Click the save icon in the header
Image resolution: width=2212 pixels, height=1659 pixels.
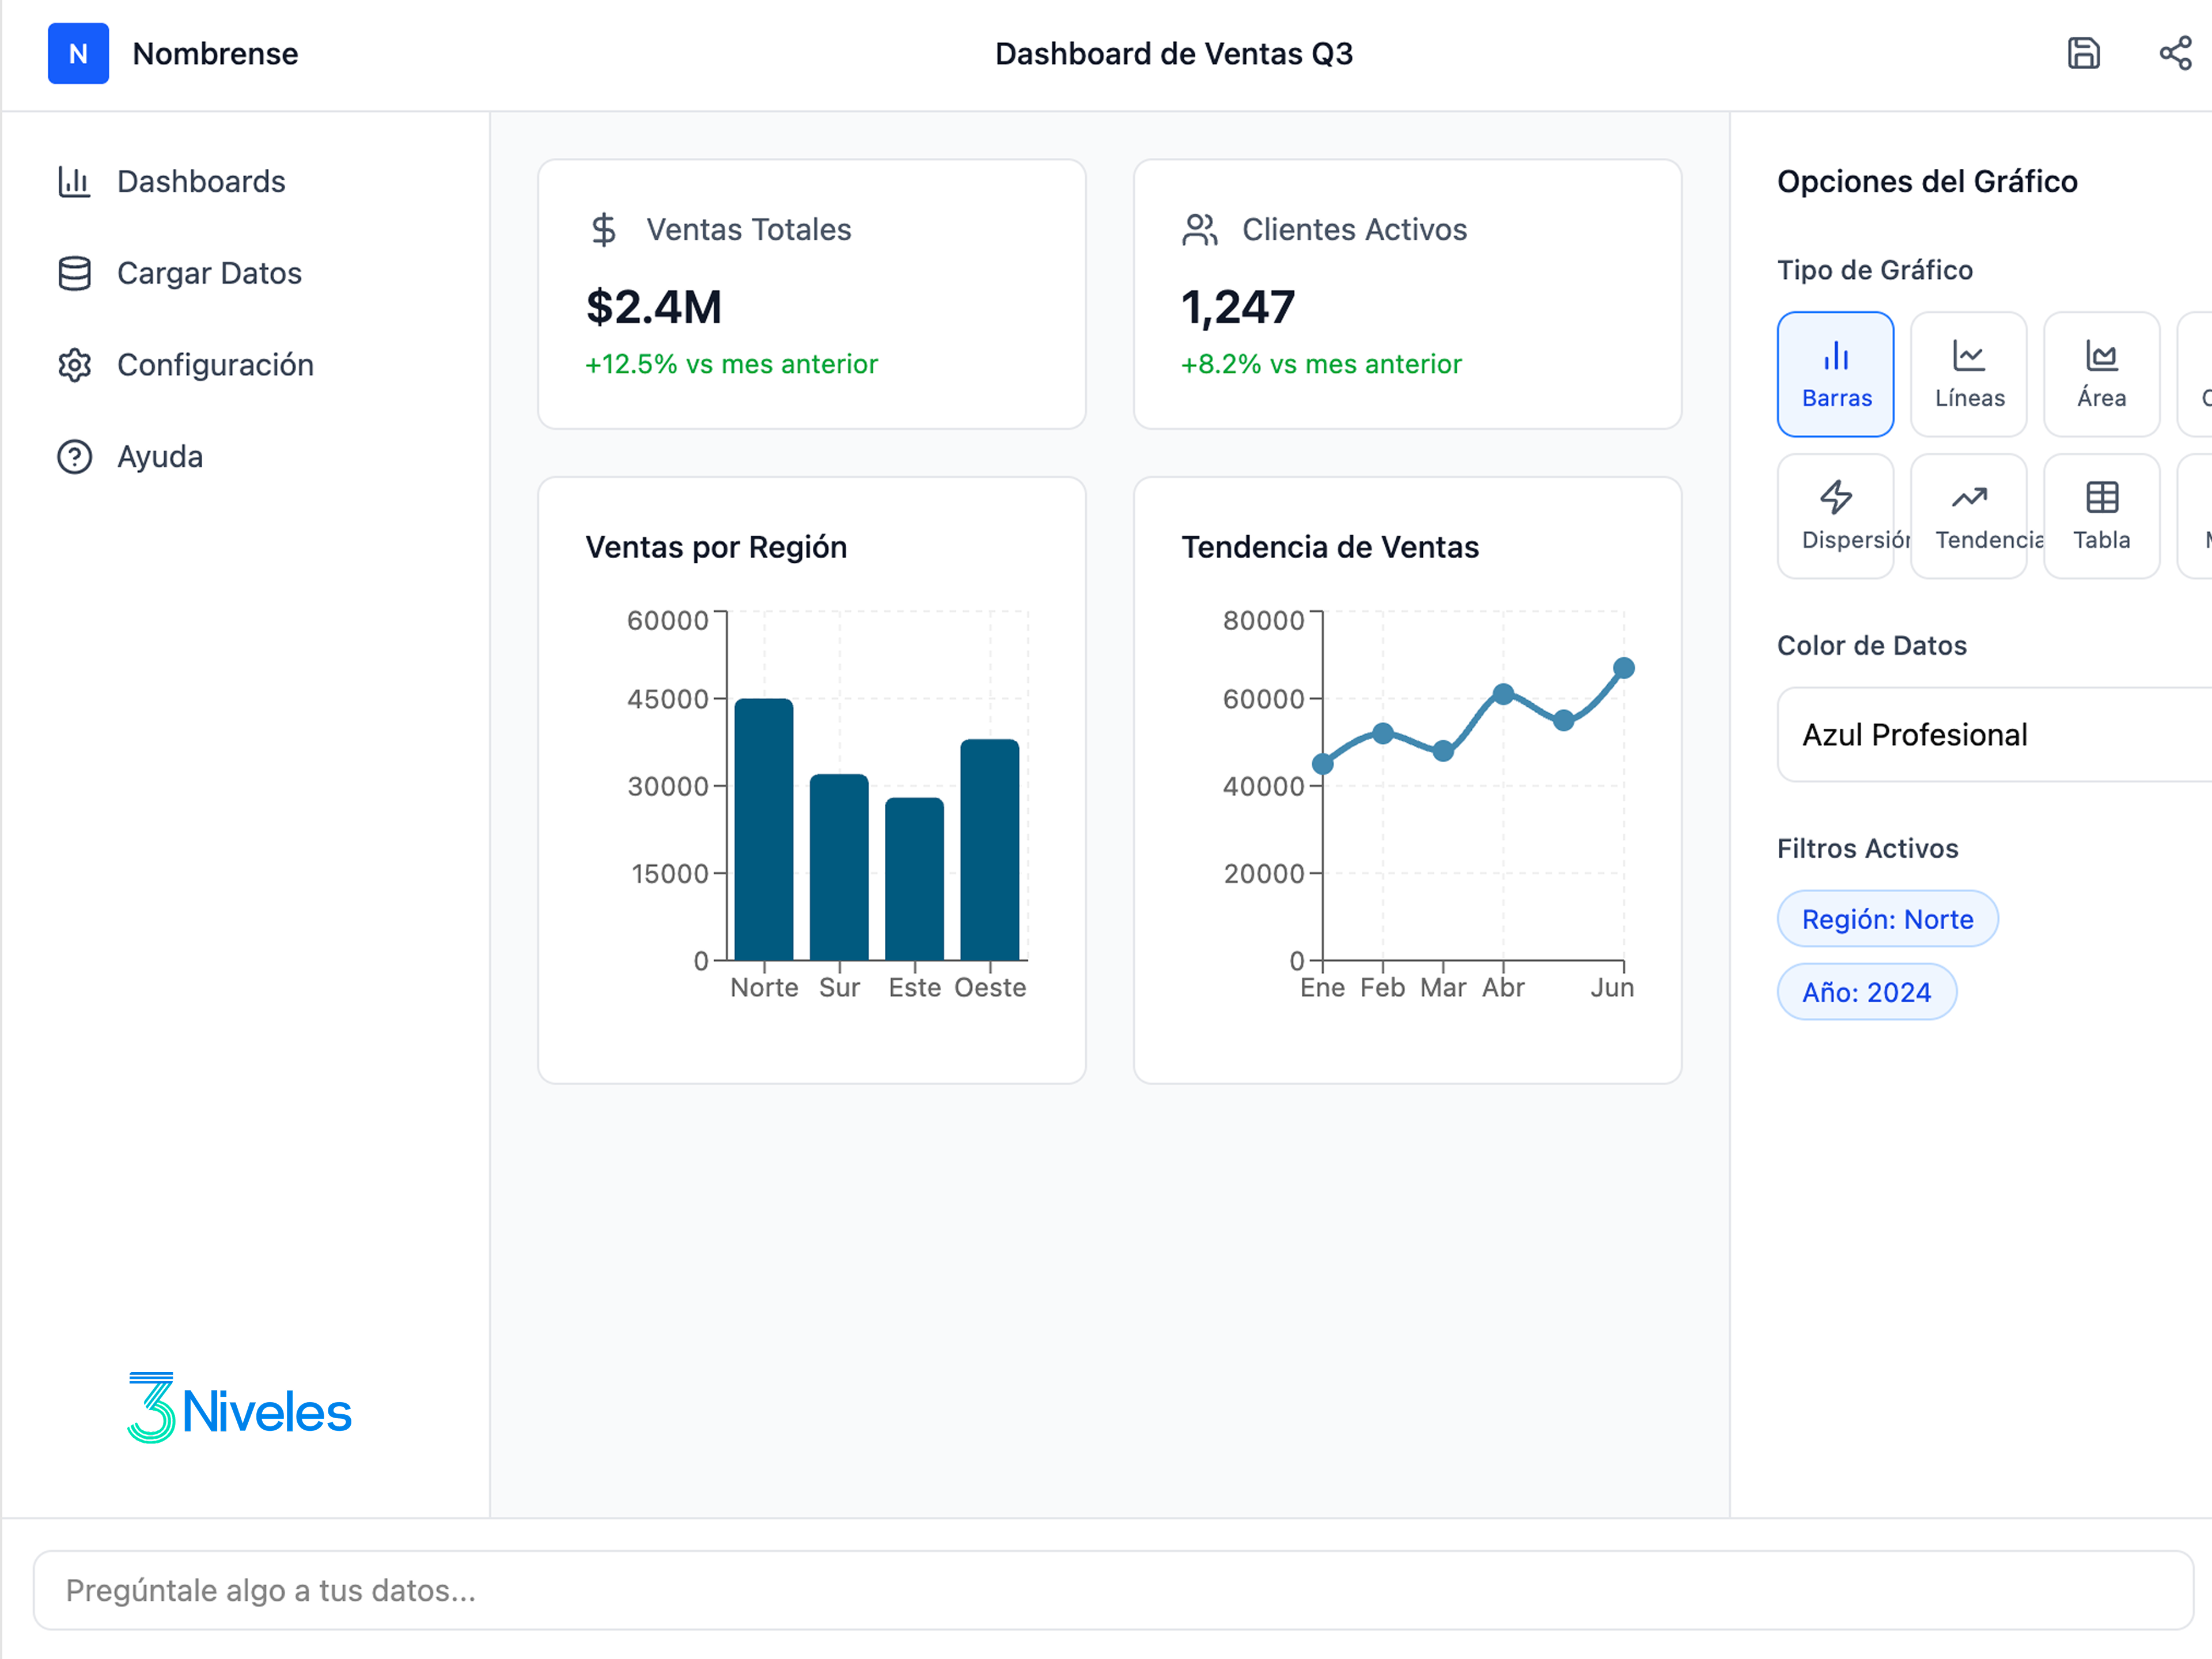point(2083,53)
